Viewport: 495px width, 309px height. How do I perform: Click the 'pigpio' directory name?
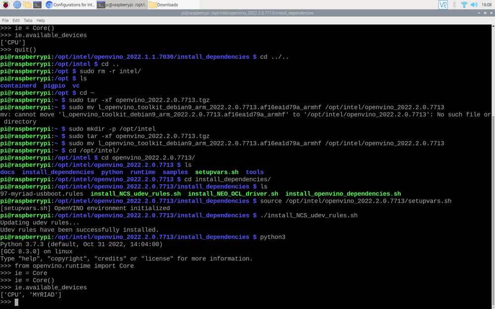click(54, 86)
